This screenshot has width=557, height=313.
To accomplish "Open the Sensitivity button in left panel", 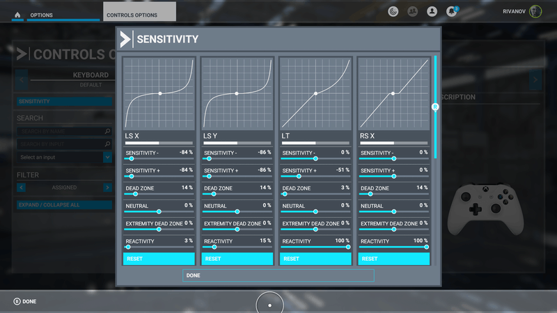I will coord(64,102).
